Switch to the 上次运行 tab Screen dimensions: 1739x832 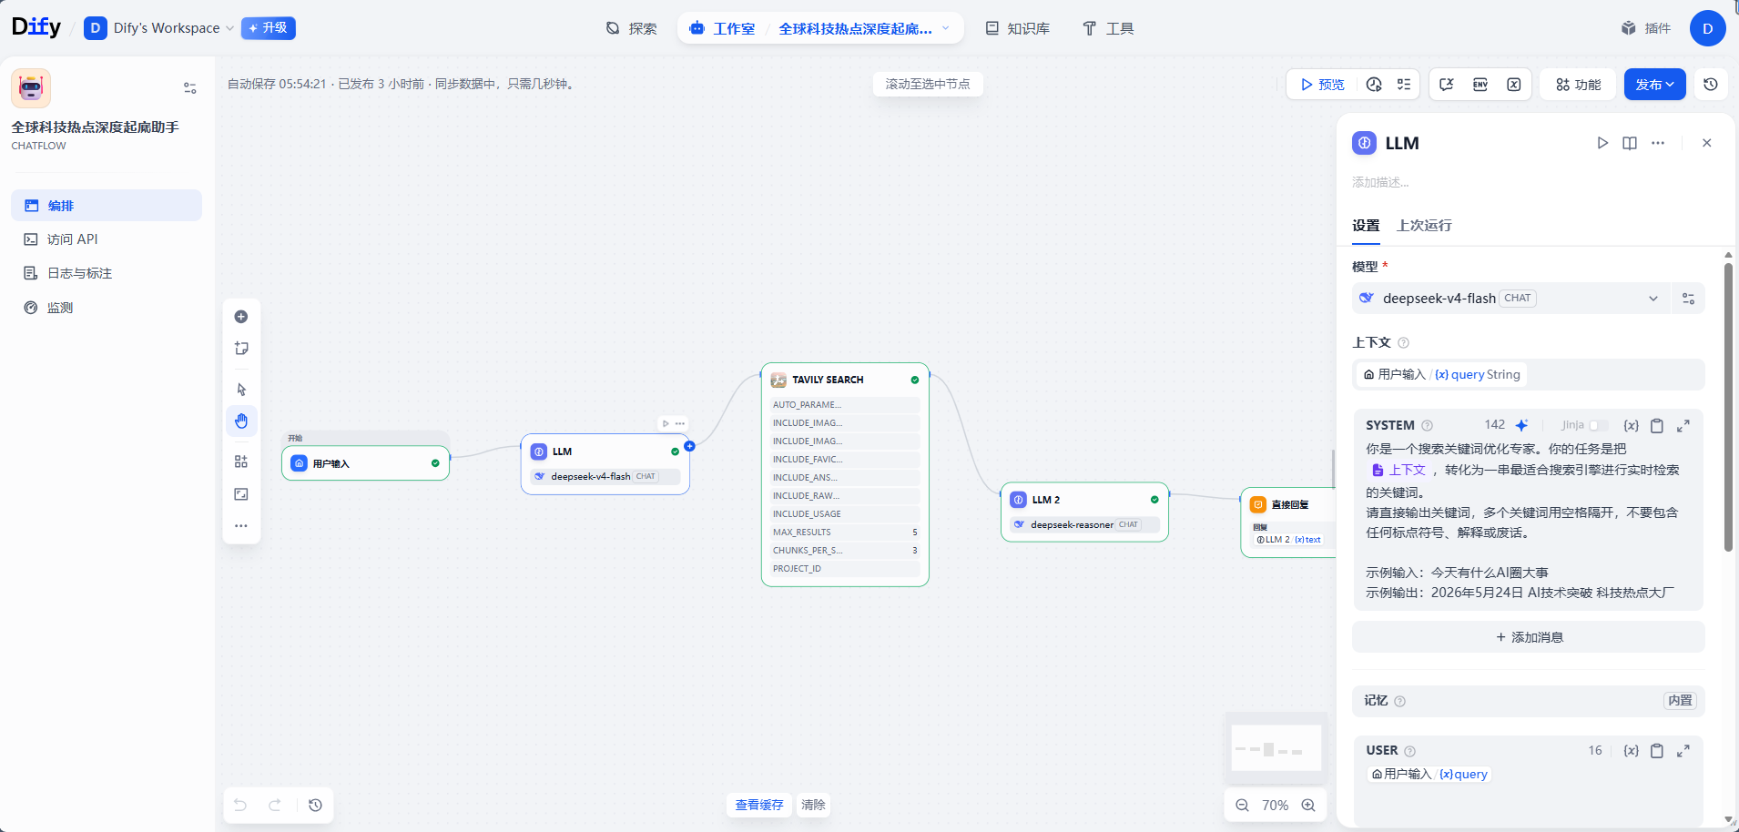coord(1424,226)
